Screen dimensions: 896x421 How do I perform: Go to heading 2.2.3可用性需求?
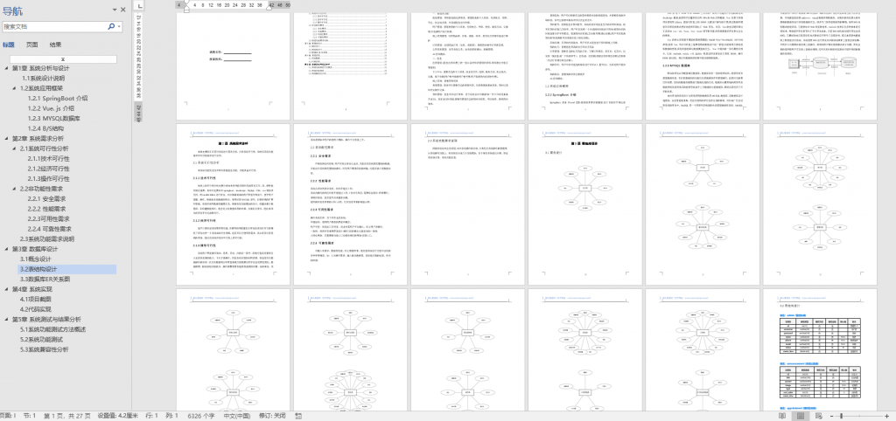pos(48,219)
